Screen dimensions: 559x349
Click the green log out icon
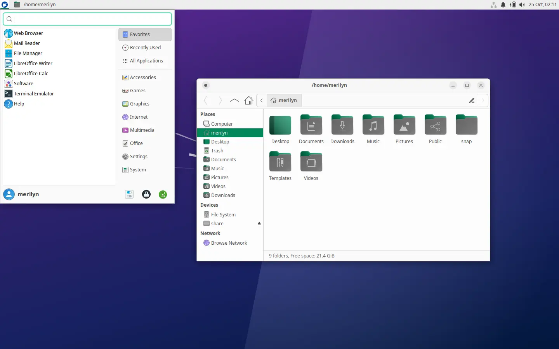(x=163, y=194)
